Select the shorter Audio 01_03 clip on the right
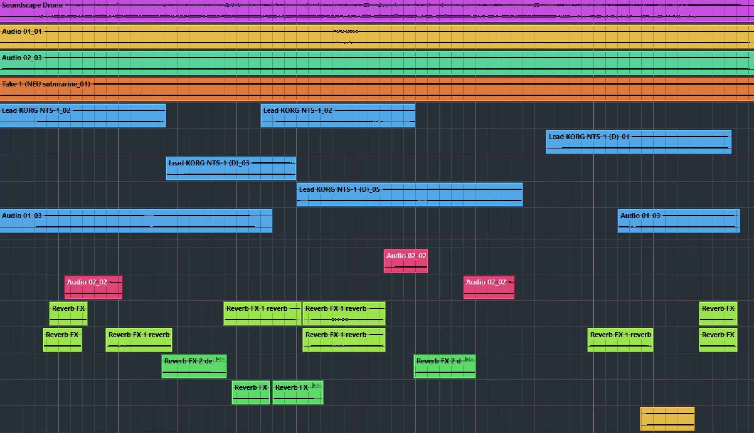Screen dimensions: 754x433 click(x=678, y=221)
